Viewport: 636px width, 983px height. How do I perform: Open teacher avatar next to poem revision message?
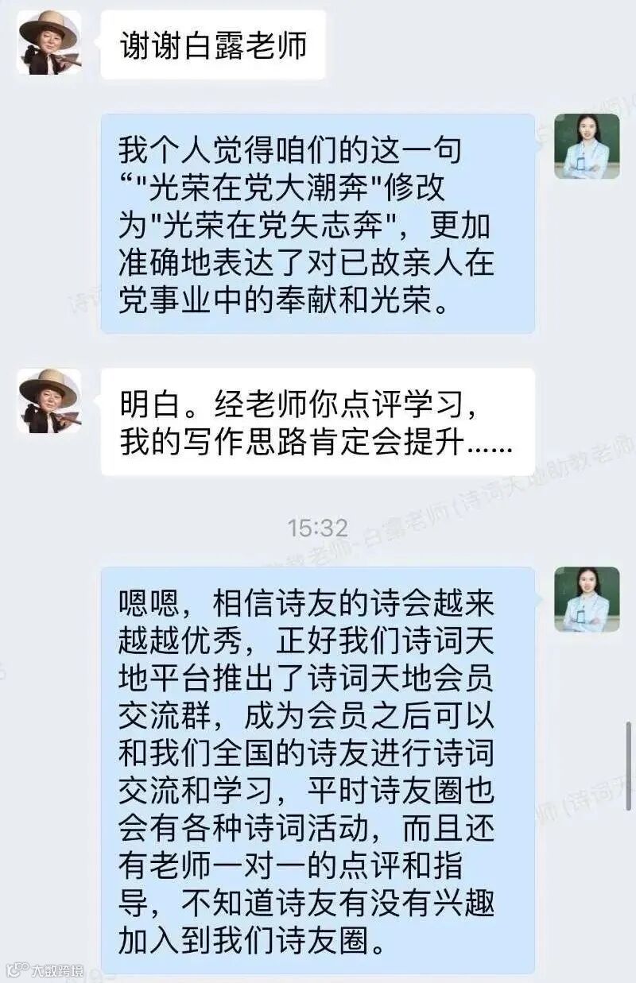click(587, 146)
